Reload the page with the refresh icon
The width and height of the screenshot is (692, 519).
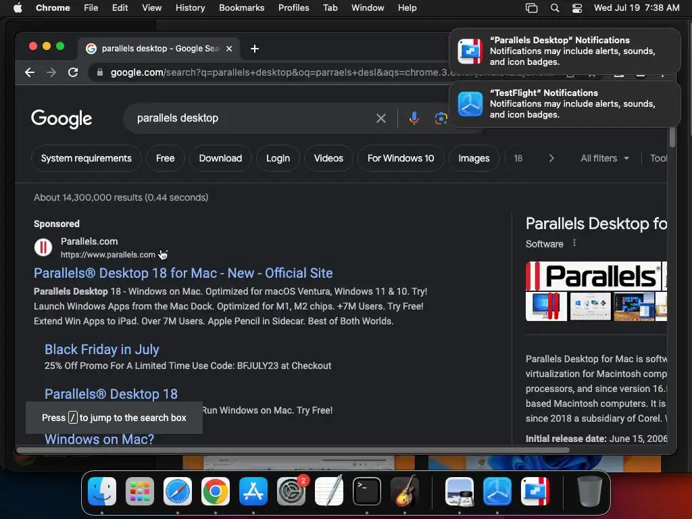point(73,72)
